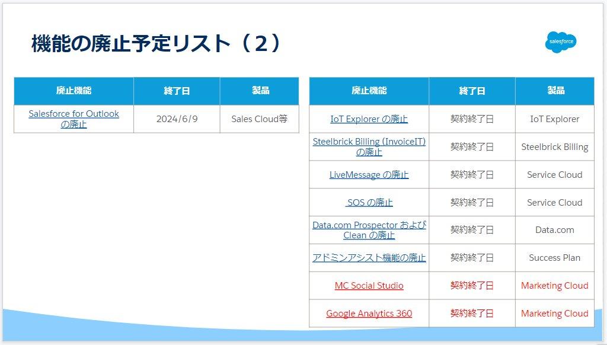Open the Google Analytics 360 link
The width and height of the screenshot is (607, 345).
pos(369,314)
